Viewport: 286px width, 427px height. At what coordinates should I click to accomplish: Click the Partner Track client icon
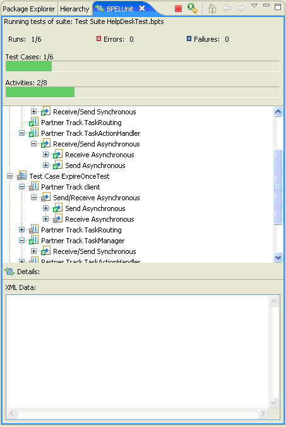[x=33, y=186]
